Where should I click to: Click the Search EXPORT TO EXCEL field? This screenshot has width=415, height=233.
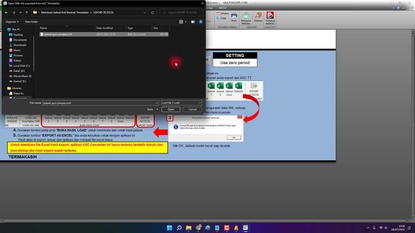182,12
